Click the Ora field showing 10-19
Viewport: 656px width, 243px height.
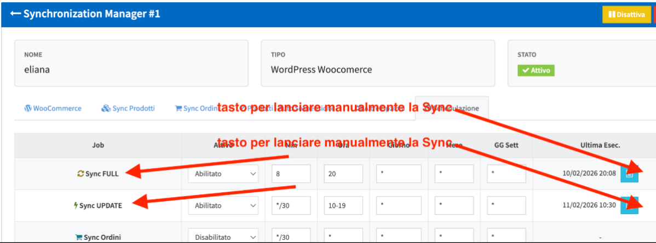[x=343, y=206]
